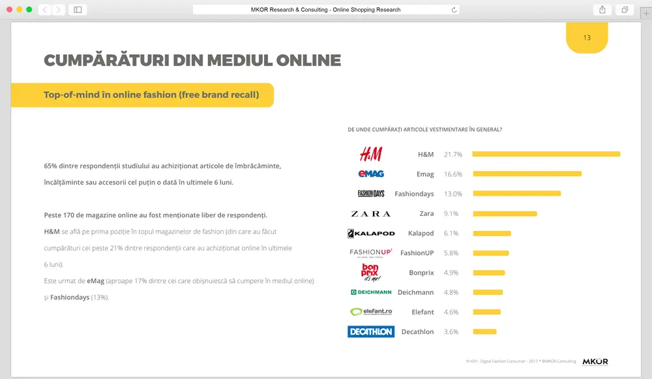Show all tabs overview icon
Viewport: 652px width, 379px height.
click(625, 10)
